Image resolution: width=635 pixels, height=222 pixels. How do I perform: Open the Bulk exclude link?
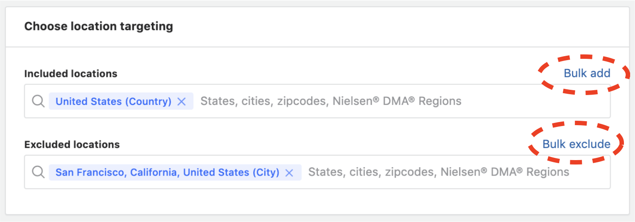tap(576, 144)
